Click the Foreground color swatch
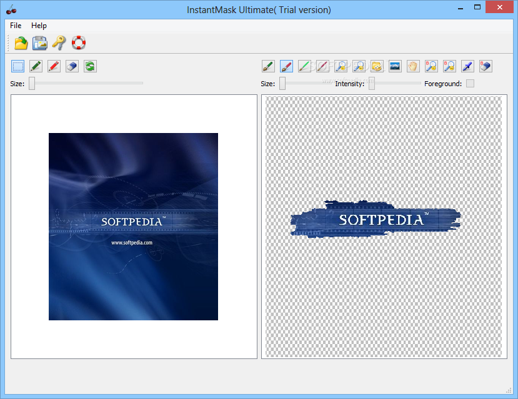 (x=470, y=84)
